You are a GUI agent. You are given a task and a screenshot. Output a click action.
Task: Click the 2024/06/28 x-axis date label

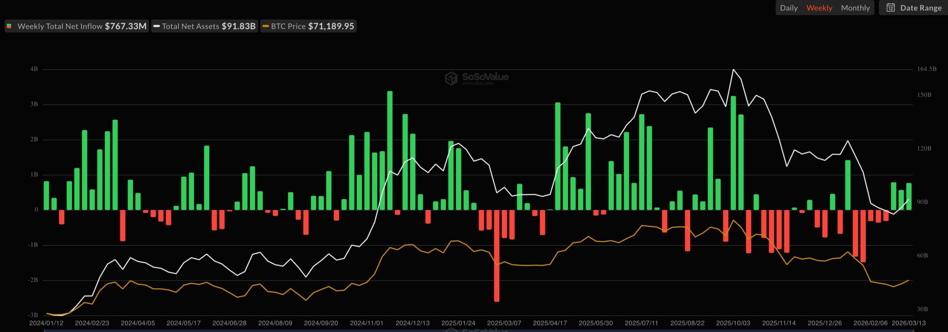[x=229, y=323]
